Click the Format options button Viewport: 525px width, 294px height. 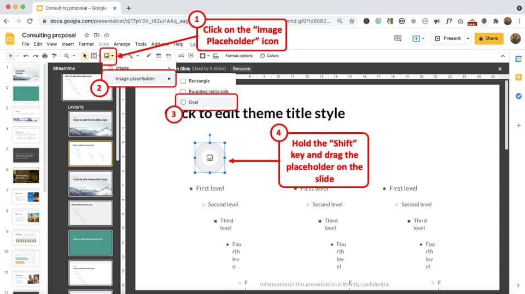[239, 56]
